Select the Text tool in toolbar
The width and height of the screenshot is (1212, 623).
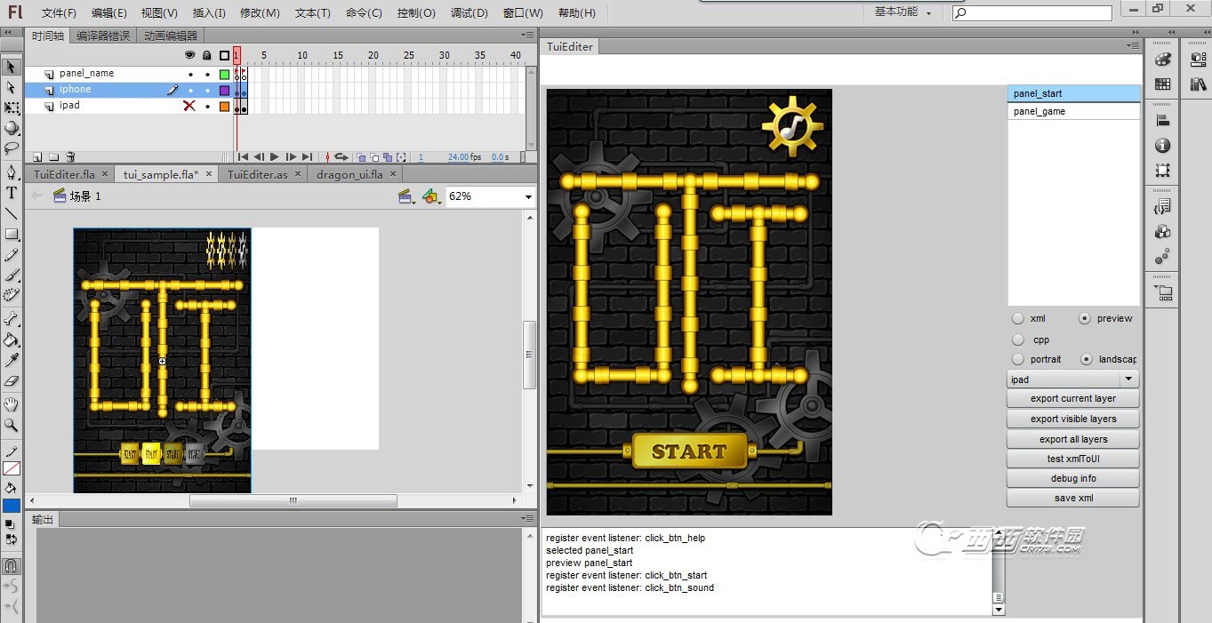coord(12,193)
